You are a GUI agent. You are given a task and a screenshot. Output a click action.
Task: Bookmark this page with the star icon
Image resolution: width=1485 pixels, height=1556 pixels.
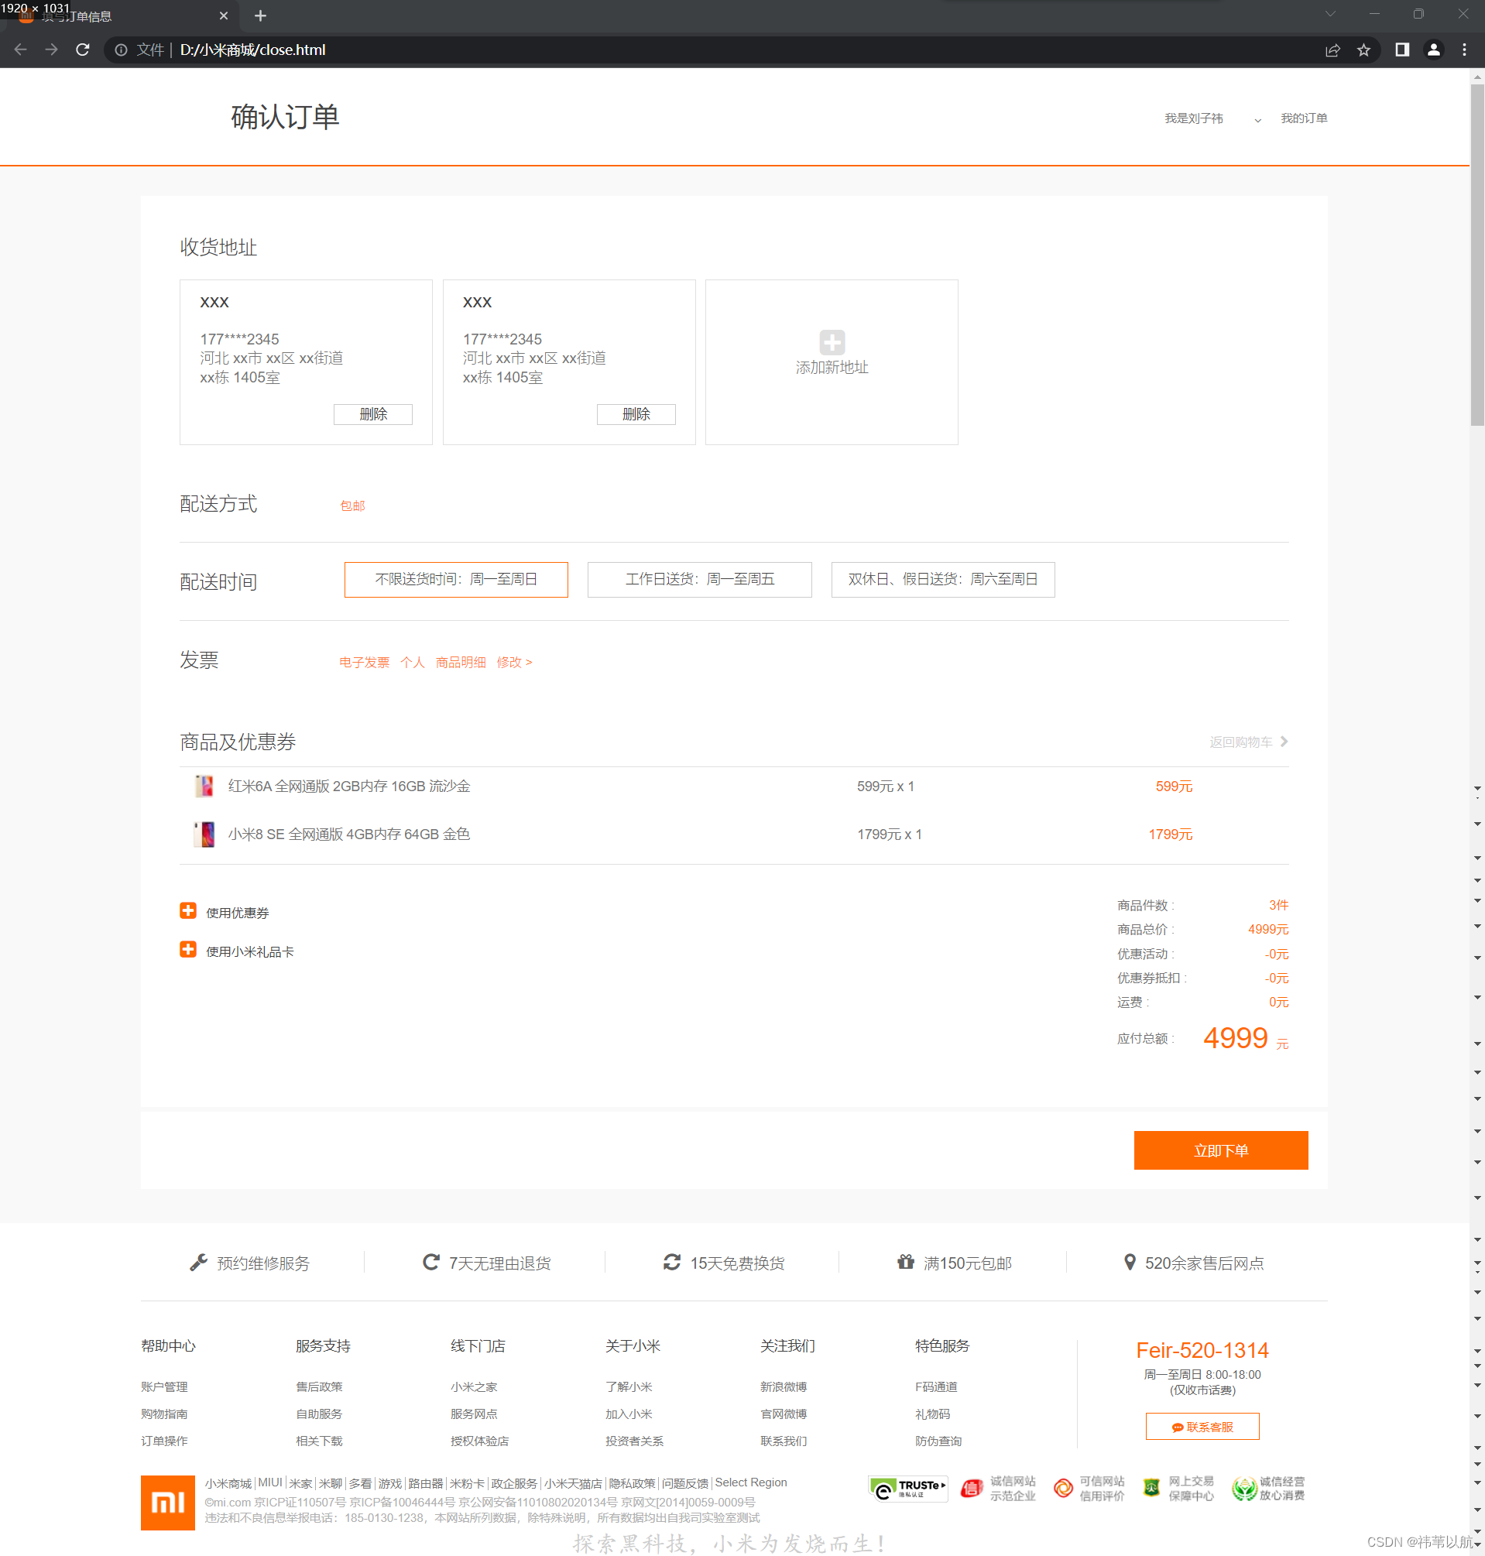tap(1363, 50)
